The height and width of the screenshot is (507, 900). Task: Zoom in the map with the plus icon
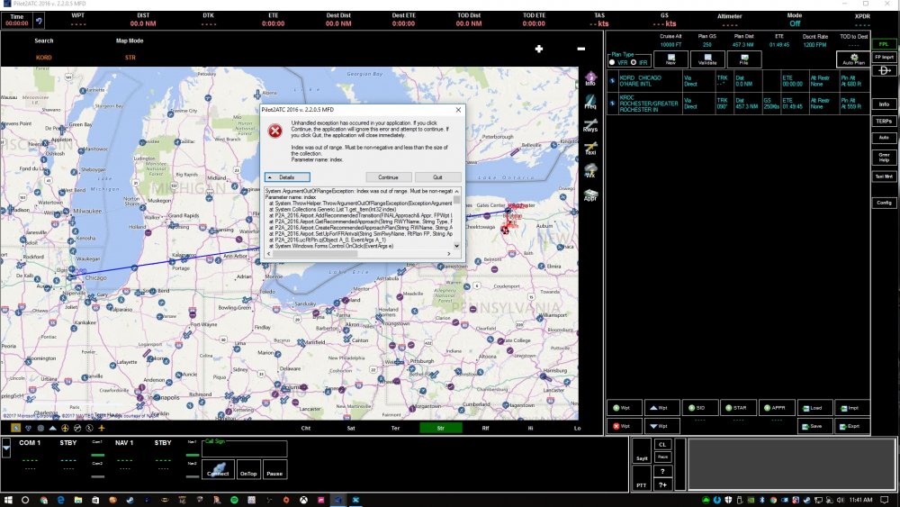point(539,49)
